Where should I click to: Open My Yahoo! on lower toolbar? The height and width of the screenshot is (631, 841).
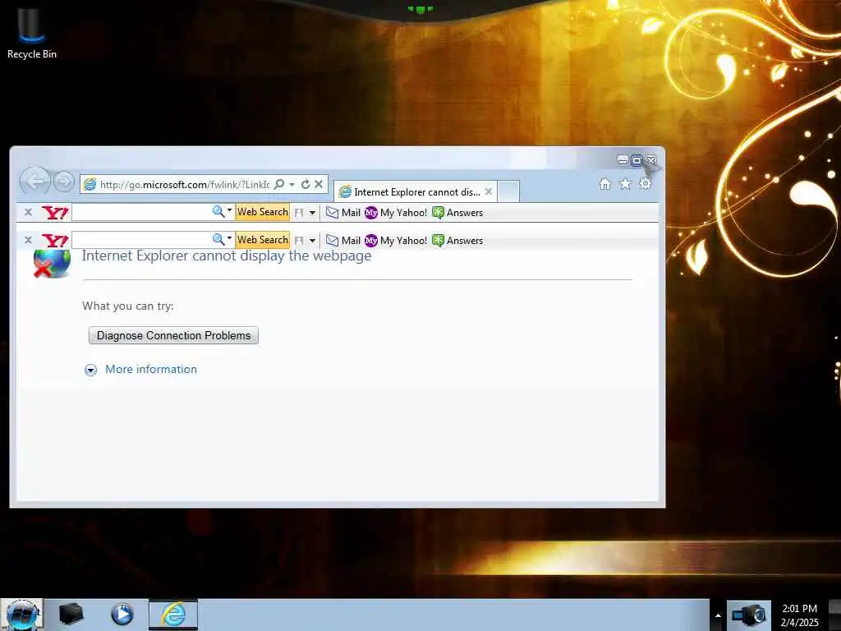397,241
